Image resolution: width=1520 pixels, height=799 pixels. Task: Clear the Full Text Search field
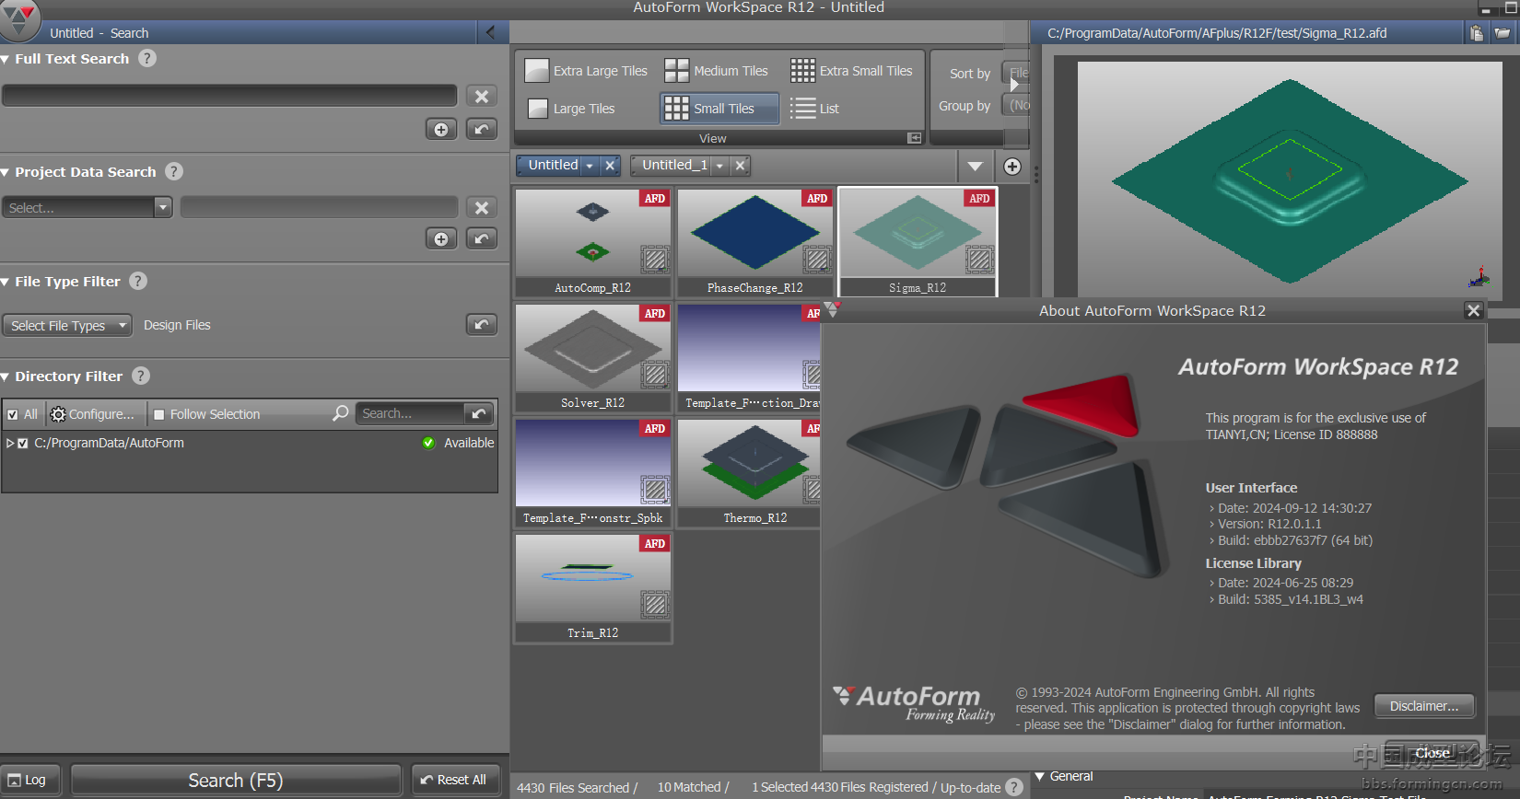point(481,97)
